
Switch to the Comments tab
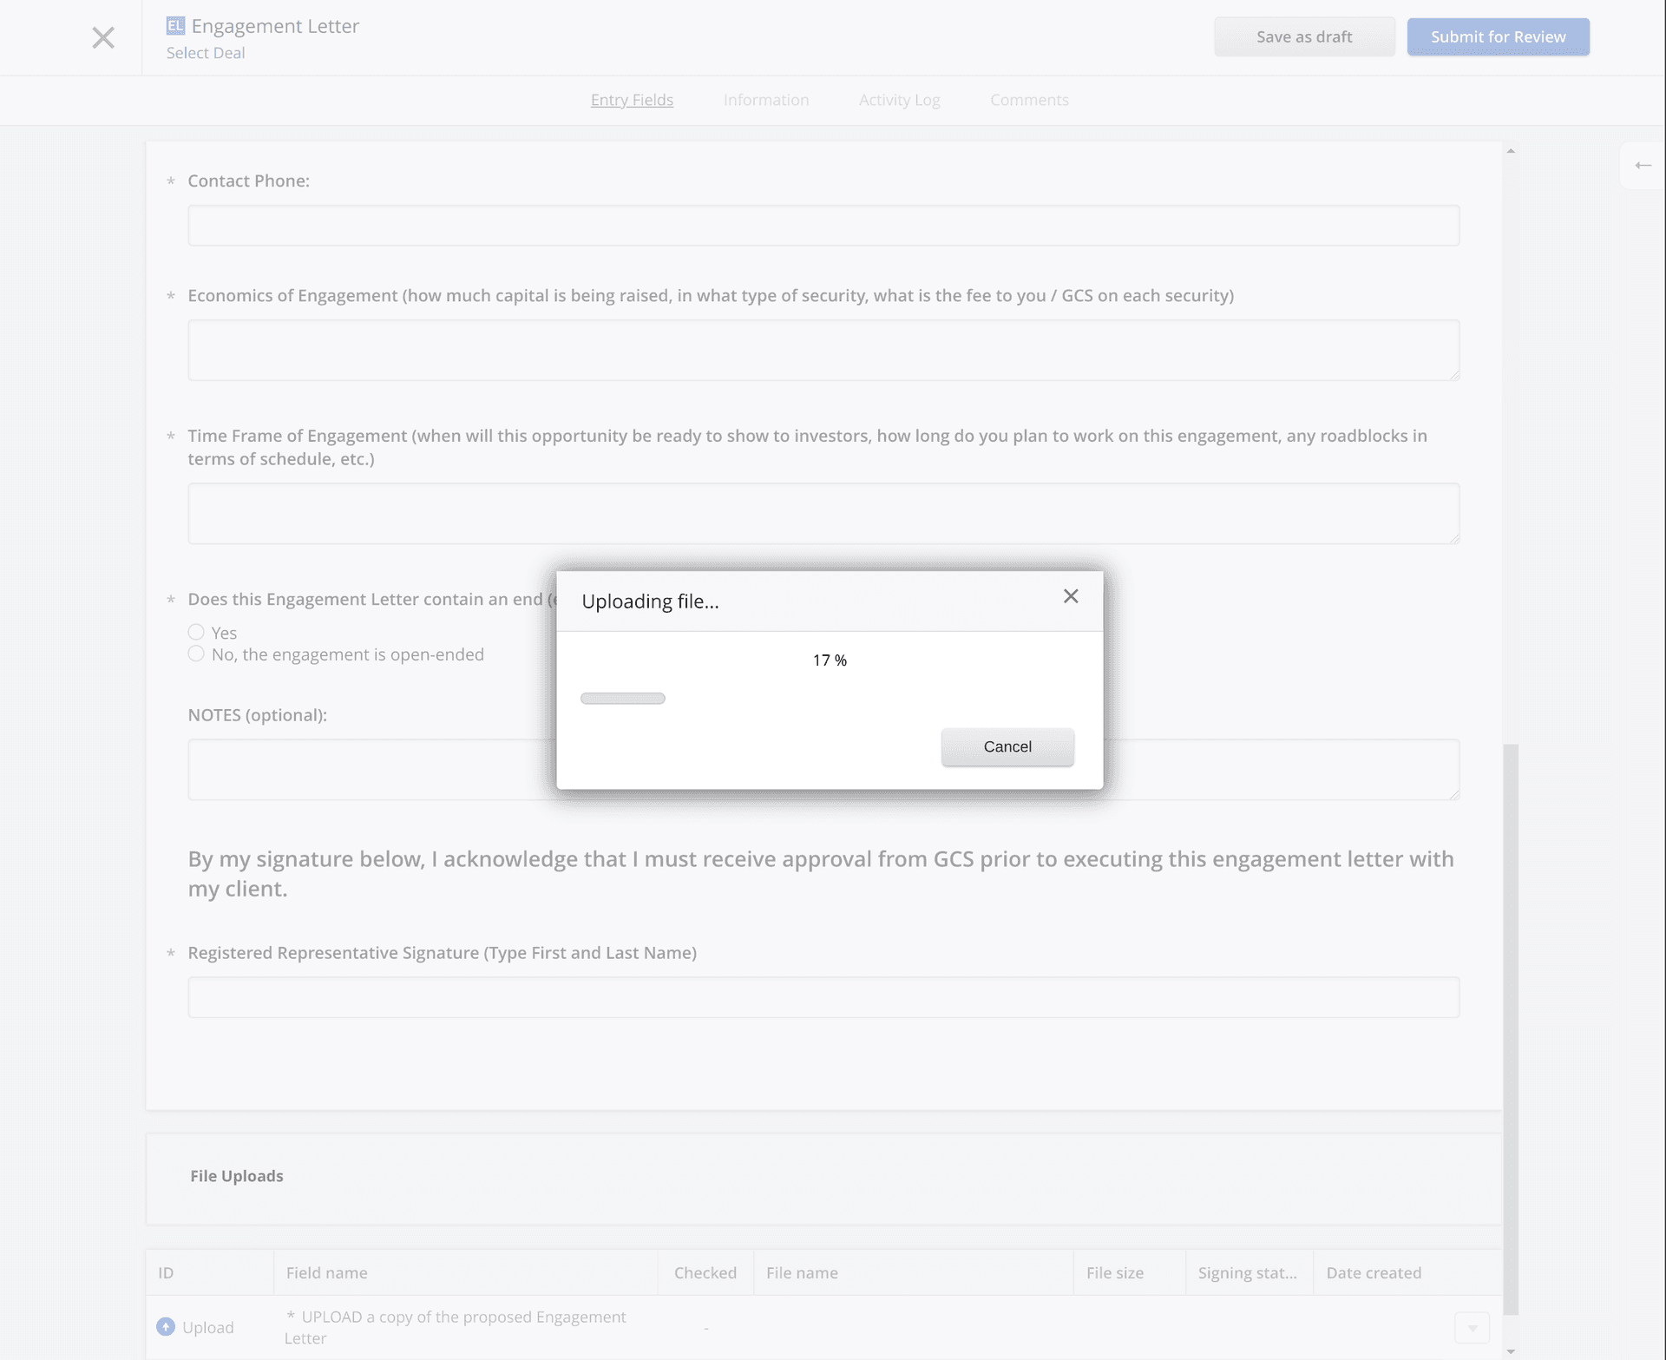1029,100
